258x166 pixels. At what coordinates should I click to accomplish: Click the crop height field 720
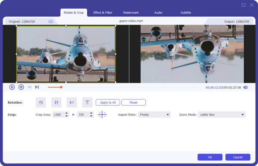click(83, 115)
